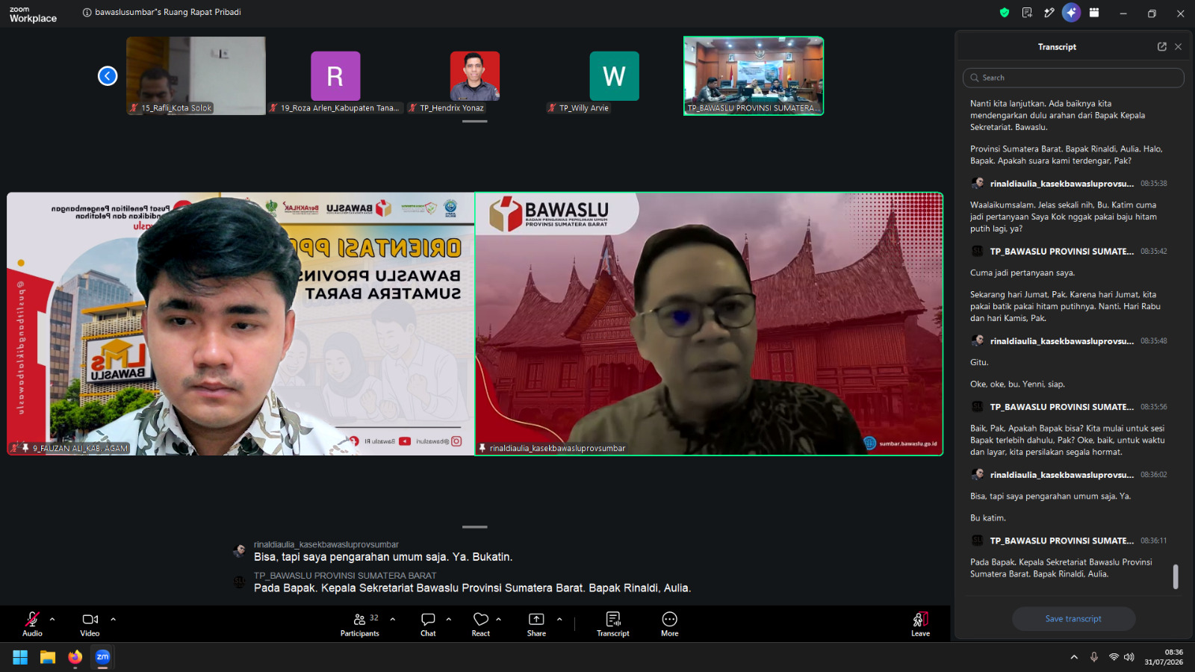Focus the Transcript search field
The image size is (1195, 672).
coord(1073,78)
